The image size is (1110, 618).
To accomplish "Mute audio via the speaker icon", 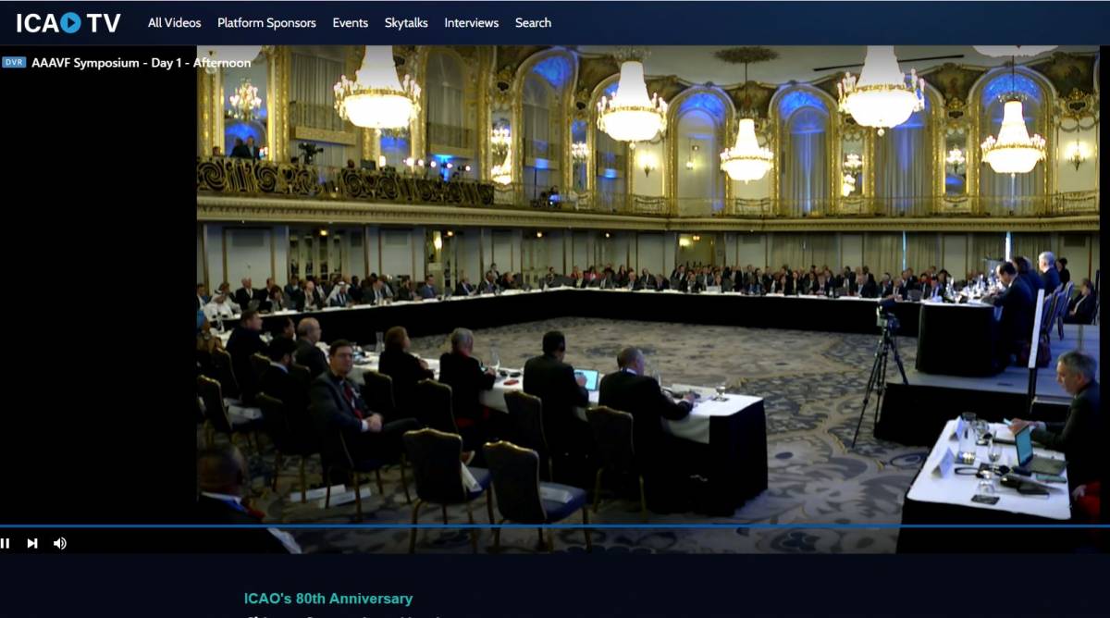I will coord(60,543).
